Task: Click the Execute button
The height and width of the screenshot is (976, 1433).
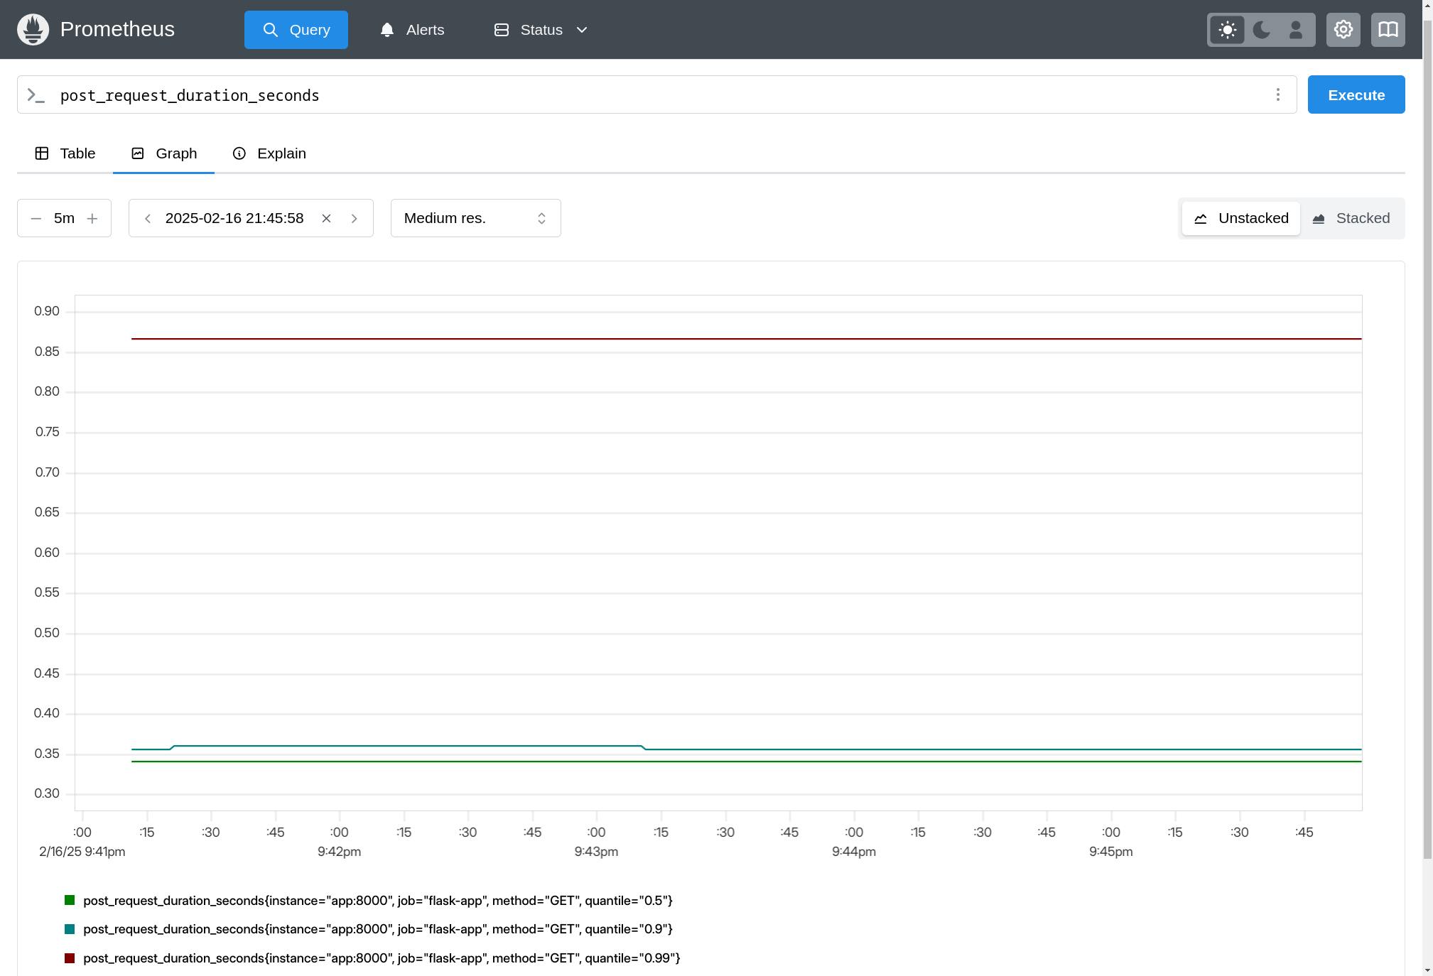Action: [1356, 94]
